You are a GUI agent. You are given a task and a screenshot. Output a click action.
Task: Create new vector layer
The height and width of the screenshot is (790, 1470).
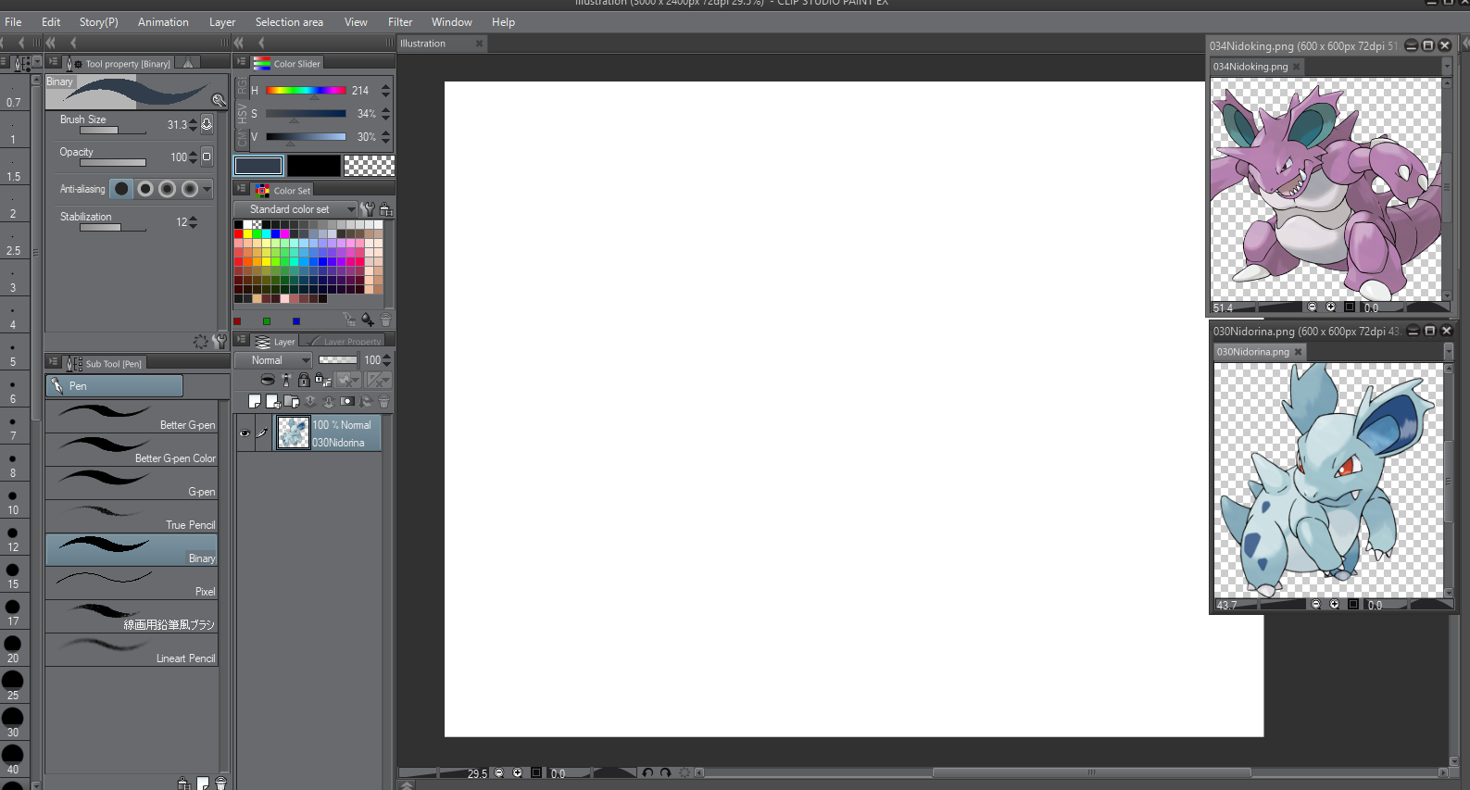pyautogui.click(x=273, y=401)
